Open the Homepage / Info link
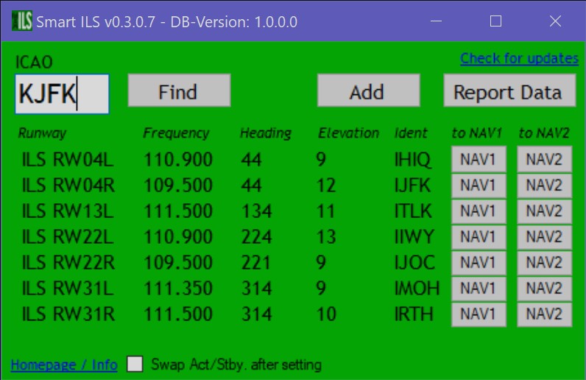This screenshot has width=586, height=380. (x=64, y=365)
